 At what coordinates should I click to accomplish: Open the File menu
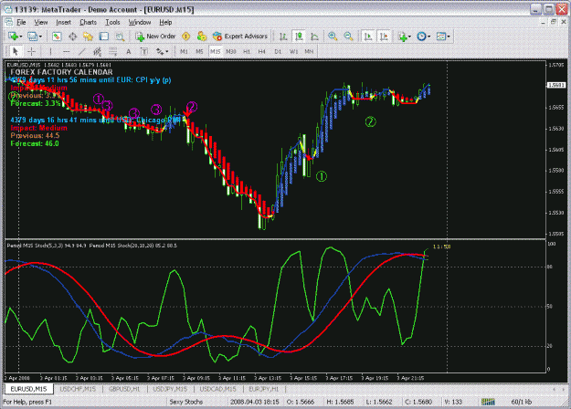pos(22,23)
